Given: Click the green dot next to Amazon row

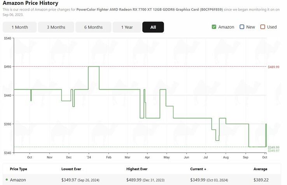Looking at the screenshot, I should point(7,180).
